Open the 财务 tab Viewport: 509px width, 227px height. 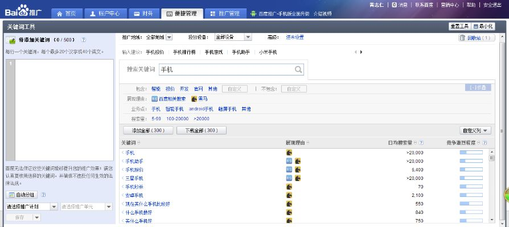(143, 14)
